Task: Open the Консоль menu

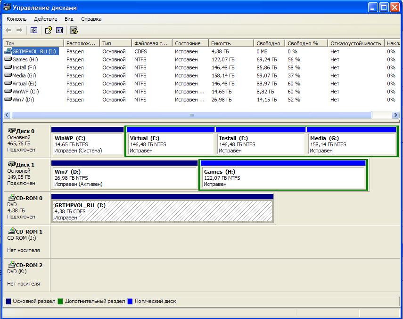Action: tap(16, 19)
